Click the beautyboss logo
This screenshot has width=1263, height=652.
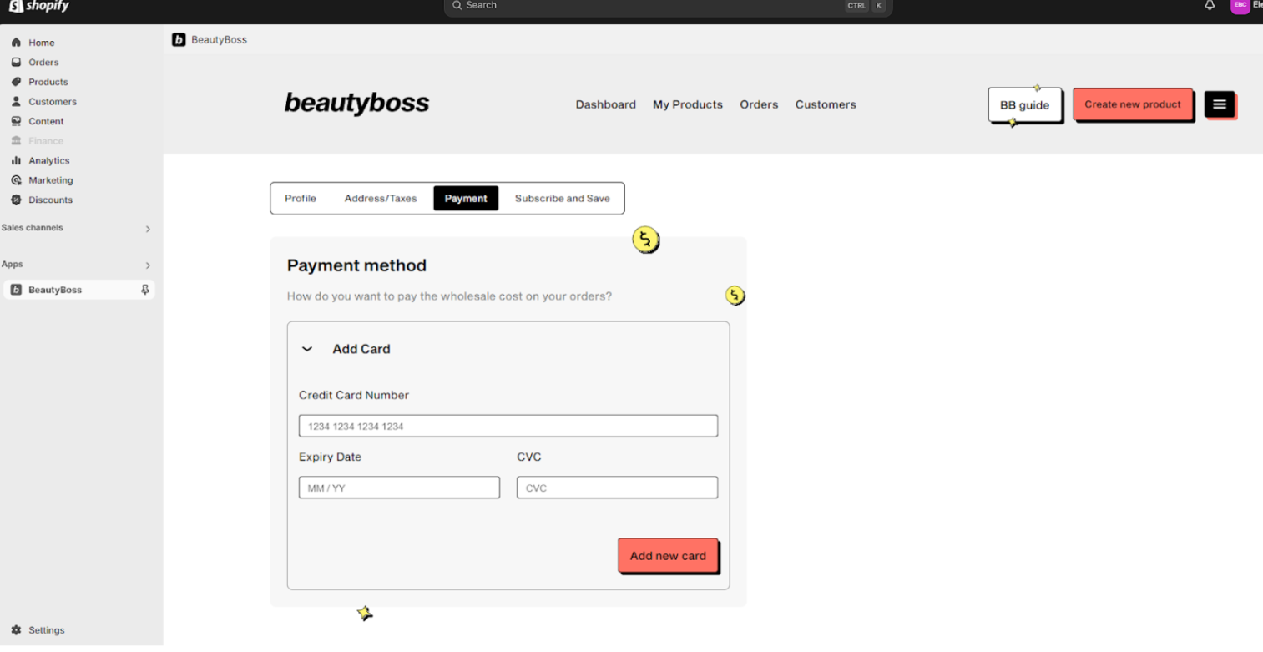pyautogui.click(x=356, y=104)
